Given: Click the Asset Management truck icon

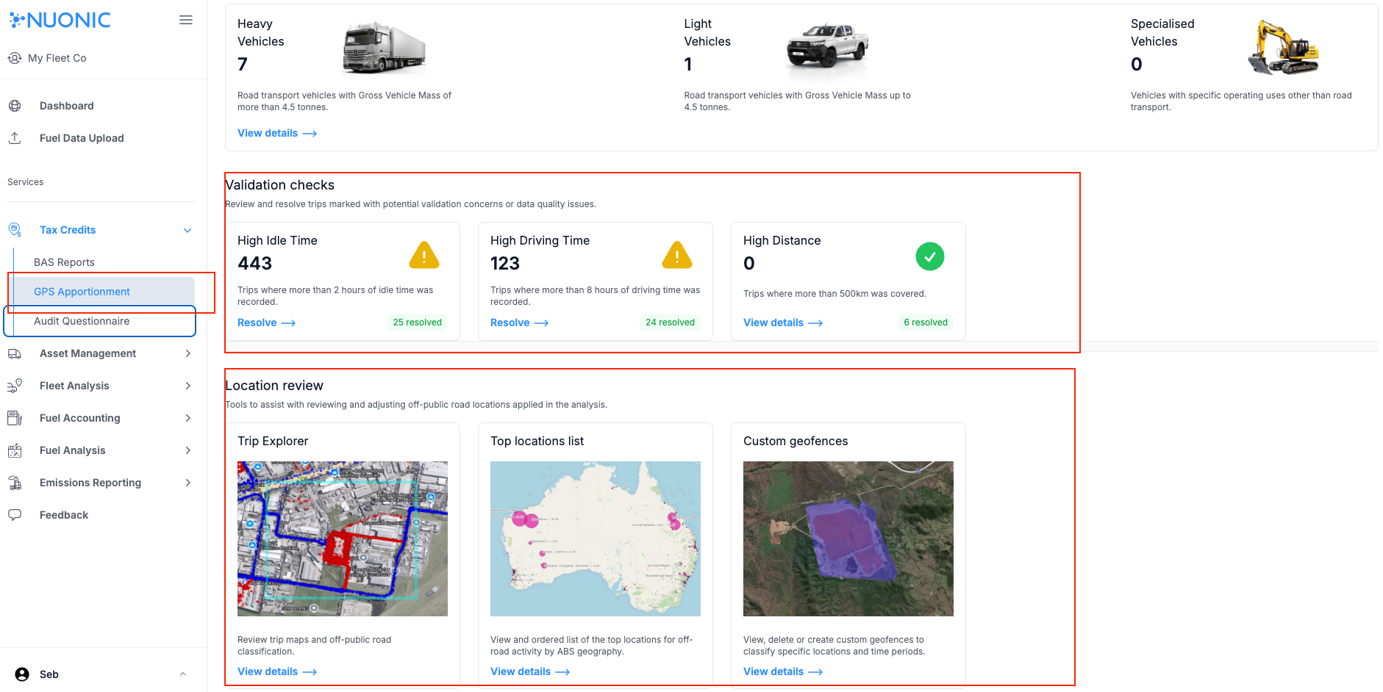Looking at the screenshot, I should pyautogui.click(x=15, y=353).
